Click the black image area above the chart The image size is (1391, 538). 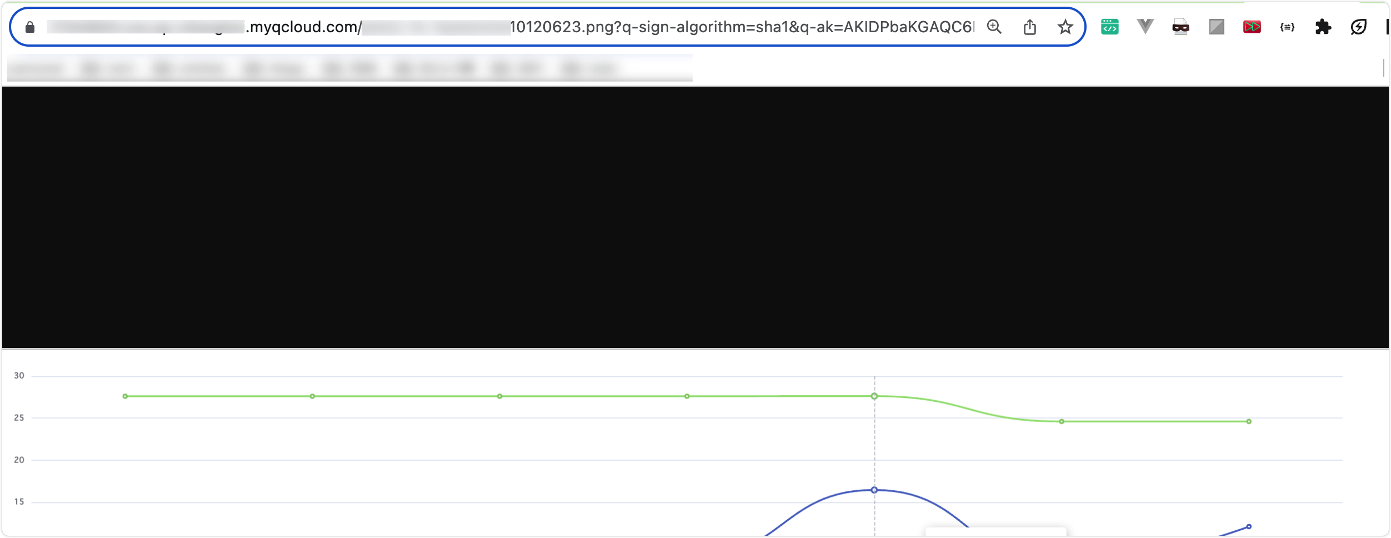tap(695, 217)
